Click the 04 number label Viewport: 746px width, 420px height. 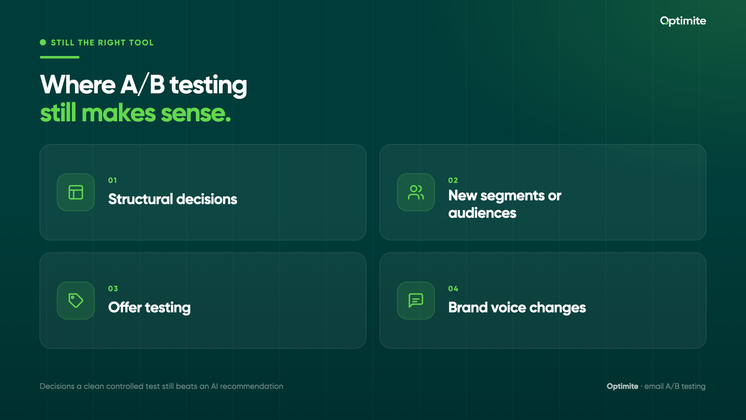tap(453, 289)
